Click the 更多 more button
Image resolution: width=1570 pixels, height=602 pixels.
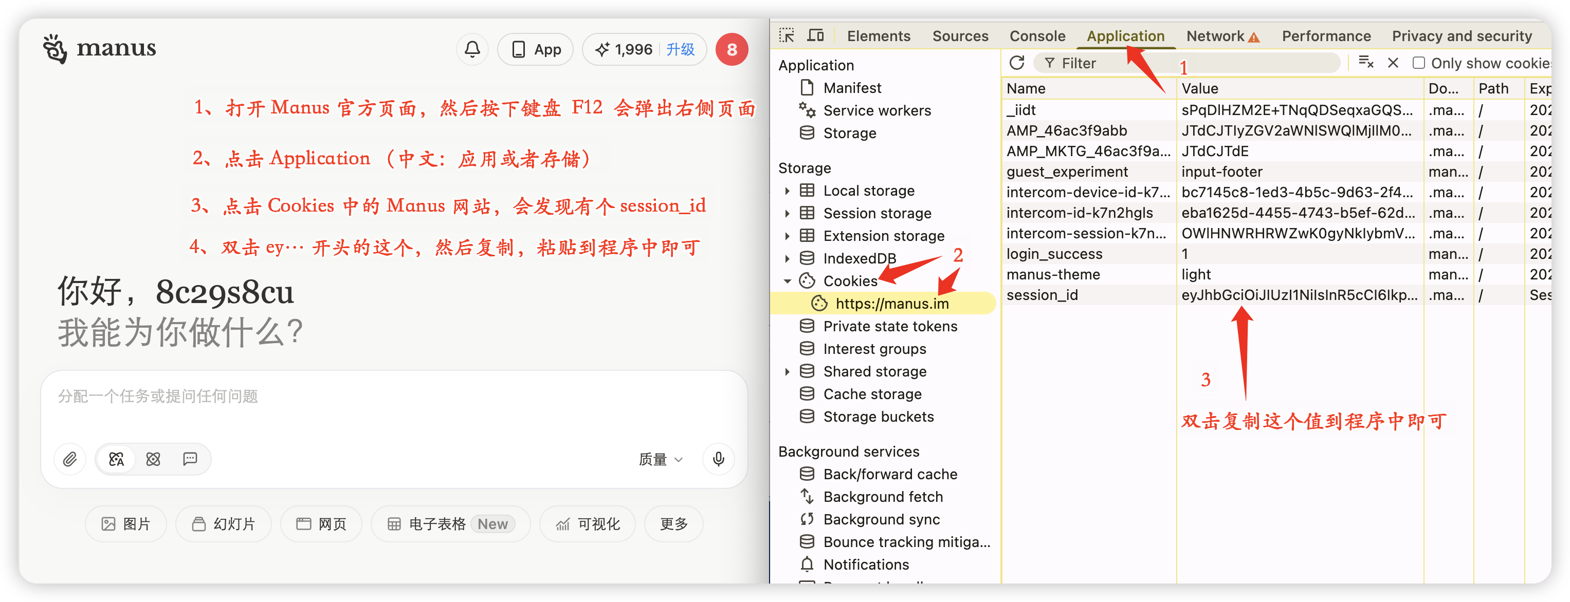click(673, 524)
